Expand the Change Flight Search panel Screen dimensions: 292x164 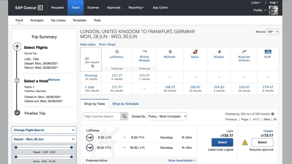click(44, 130)
